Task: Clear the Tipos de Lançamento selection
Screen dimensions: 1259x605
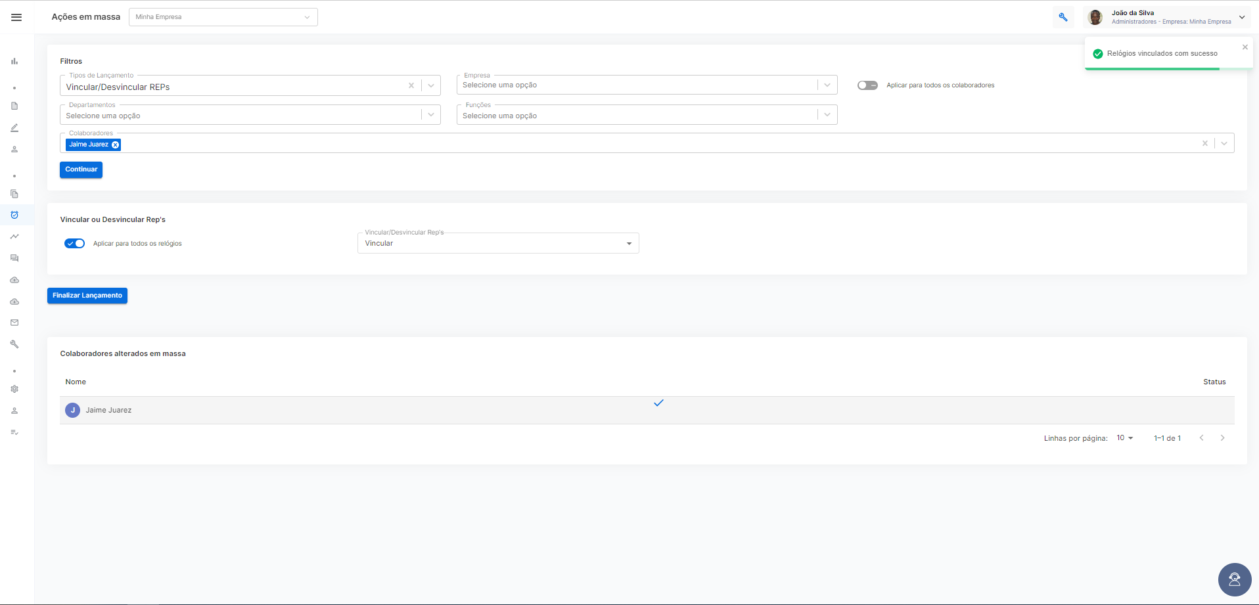Action: (x=411, y=85)
